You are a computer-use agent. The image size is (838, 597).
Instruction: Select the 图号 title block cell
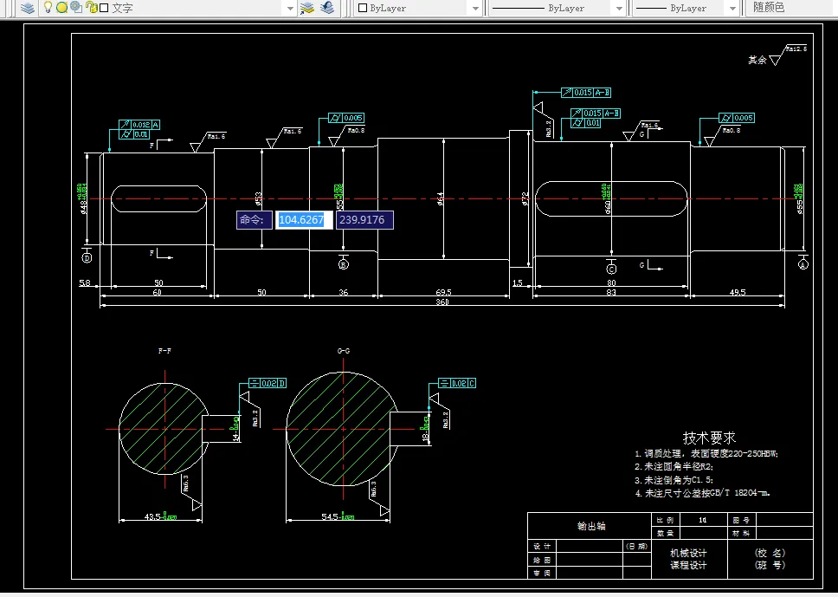point(741,520)
